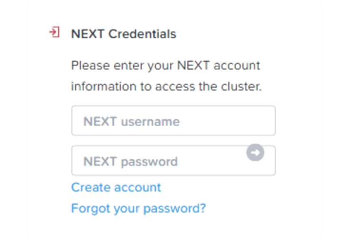Focus the NEXT password field
Viewport: 350px width, 242px height.
click(x=174, y=161)
